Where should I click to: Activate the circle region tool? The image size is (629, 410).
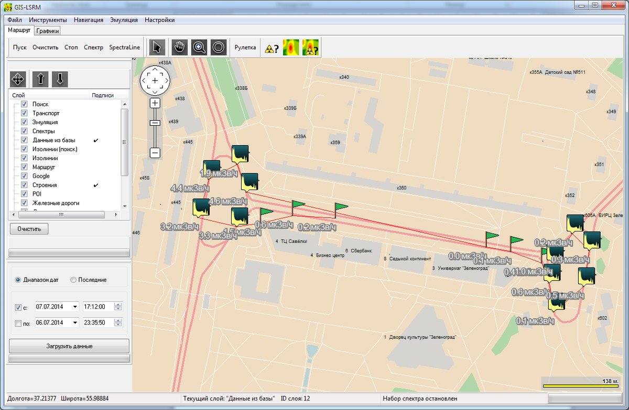pos(219,47)
